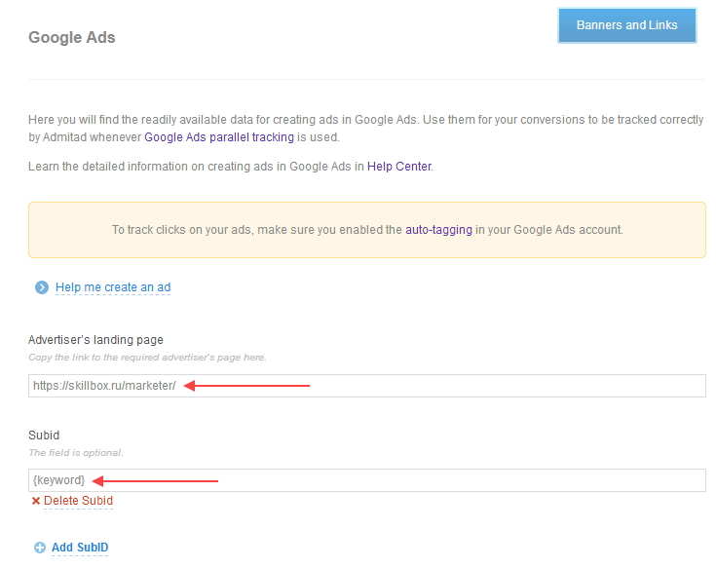
Task: Click the 'Copy the link' hint text
Action: tap(147, 358)
